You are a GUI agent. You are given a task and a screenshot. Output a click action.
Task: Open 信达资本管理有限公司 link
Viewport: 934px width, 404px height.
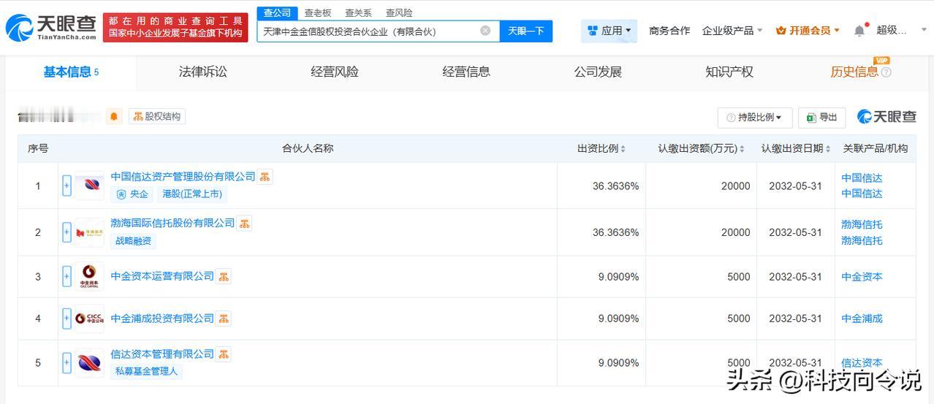[162, 354]
